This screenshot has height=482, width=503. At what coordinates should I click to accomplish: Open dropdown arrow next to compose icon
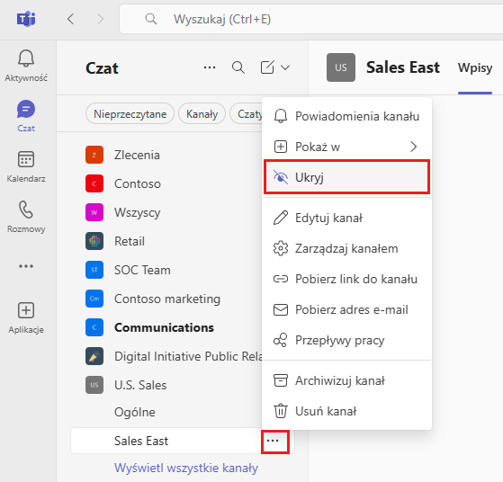point(285,67)
